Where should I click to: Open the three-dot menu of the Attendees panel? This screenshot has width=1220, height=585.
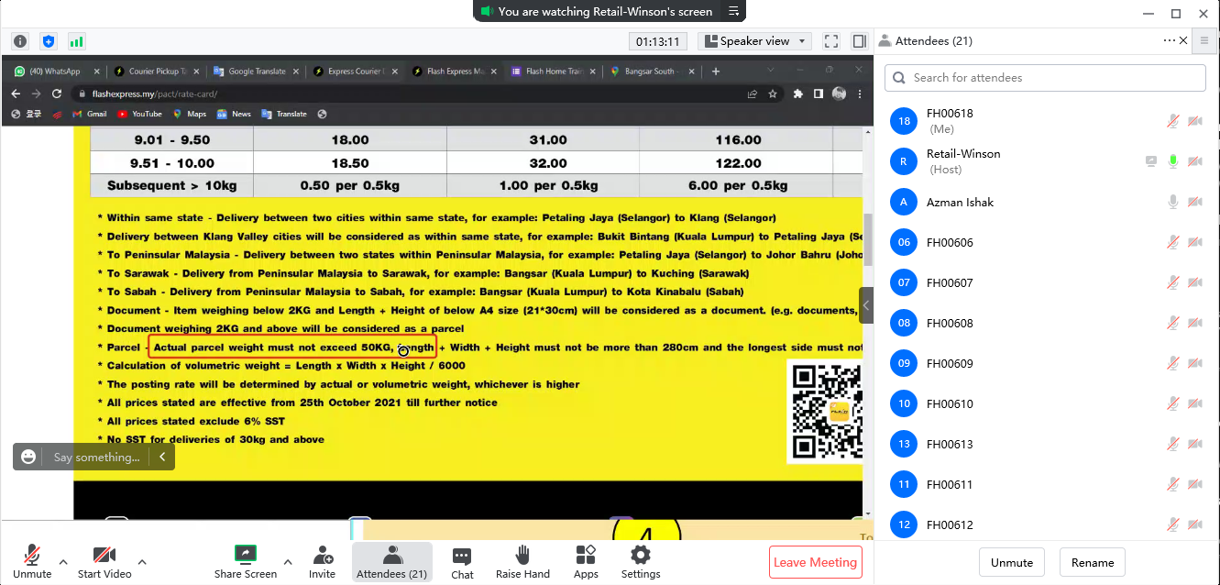(x=1169, y=40)
